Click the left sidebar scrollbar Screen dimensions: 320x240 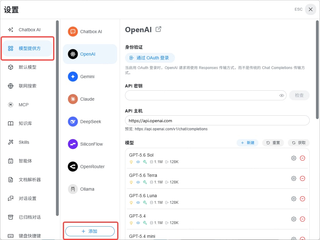(57, 118)
